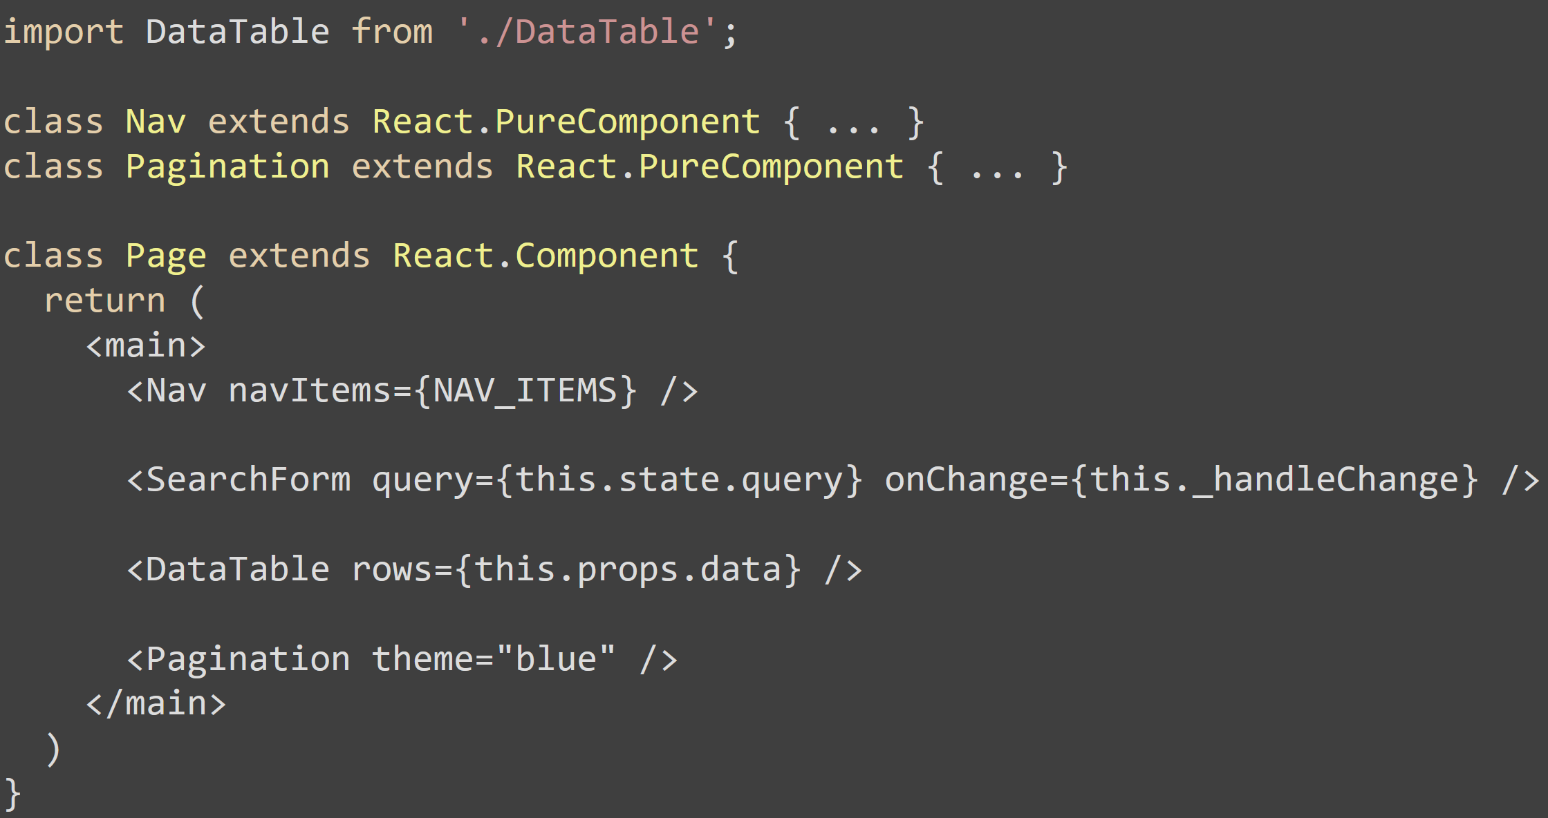
Task: Click the navItems attribute name
Action: 310,390
